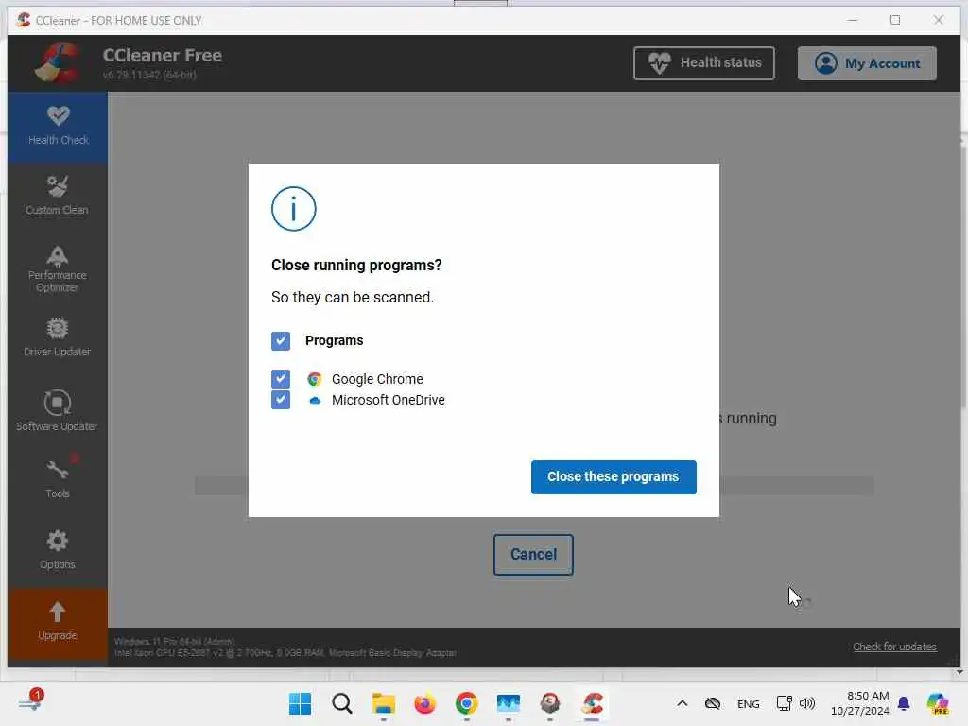Open the Copilot PRE icon in taskbar
This screenshot has height=726, width=968.
(x=938, y=703)
